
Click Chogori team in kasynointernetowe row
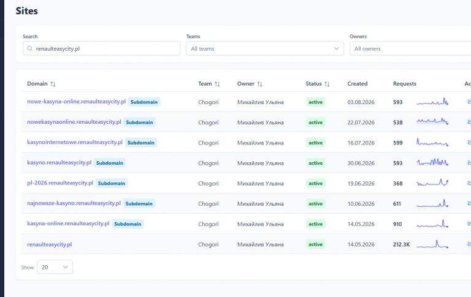tap(208, 143)
